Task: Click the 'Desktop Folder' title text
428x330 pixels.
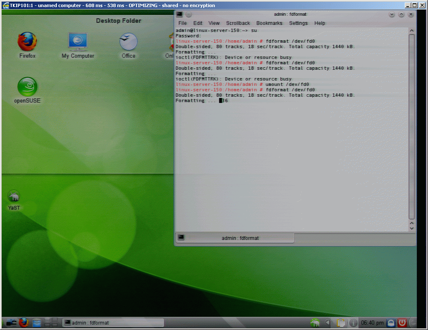Action: (x=119, y=21)
